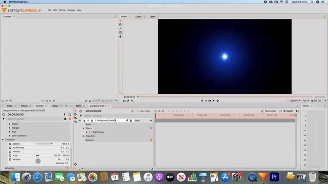
Task: Open the Full quality dropdown in Viewer
Action: [x=305, y=101]
